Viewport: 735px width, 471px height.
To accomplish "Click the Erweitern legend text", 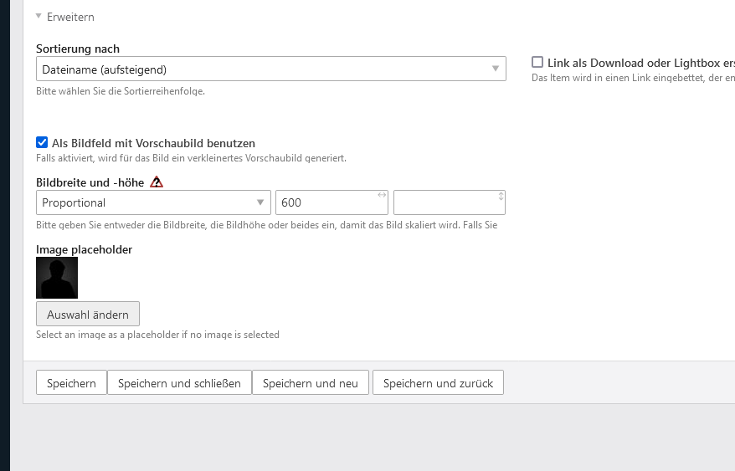I will 70,17.
